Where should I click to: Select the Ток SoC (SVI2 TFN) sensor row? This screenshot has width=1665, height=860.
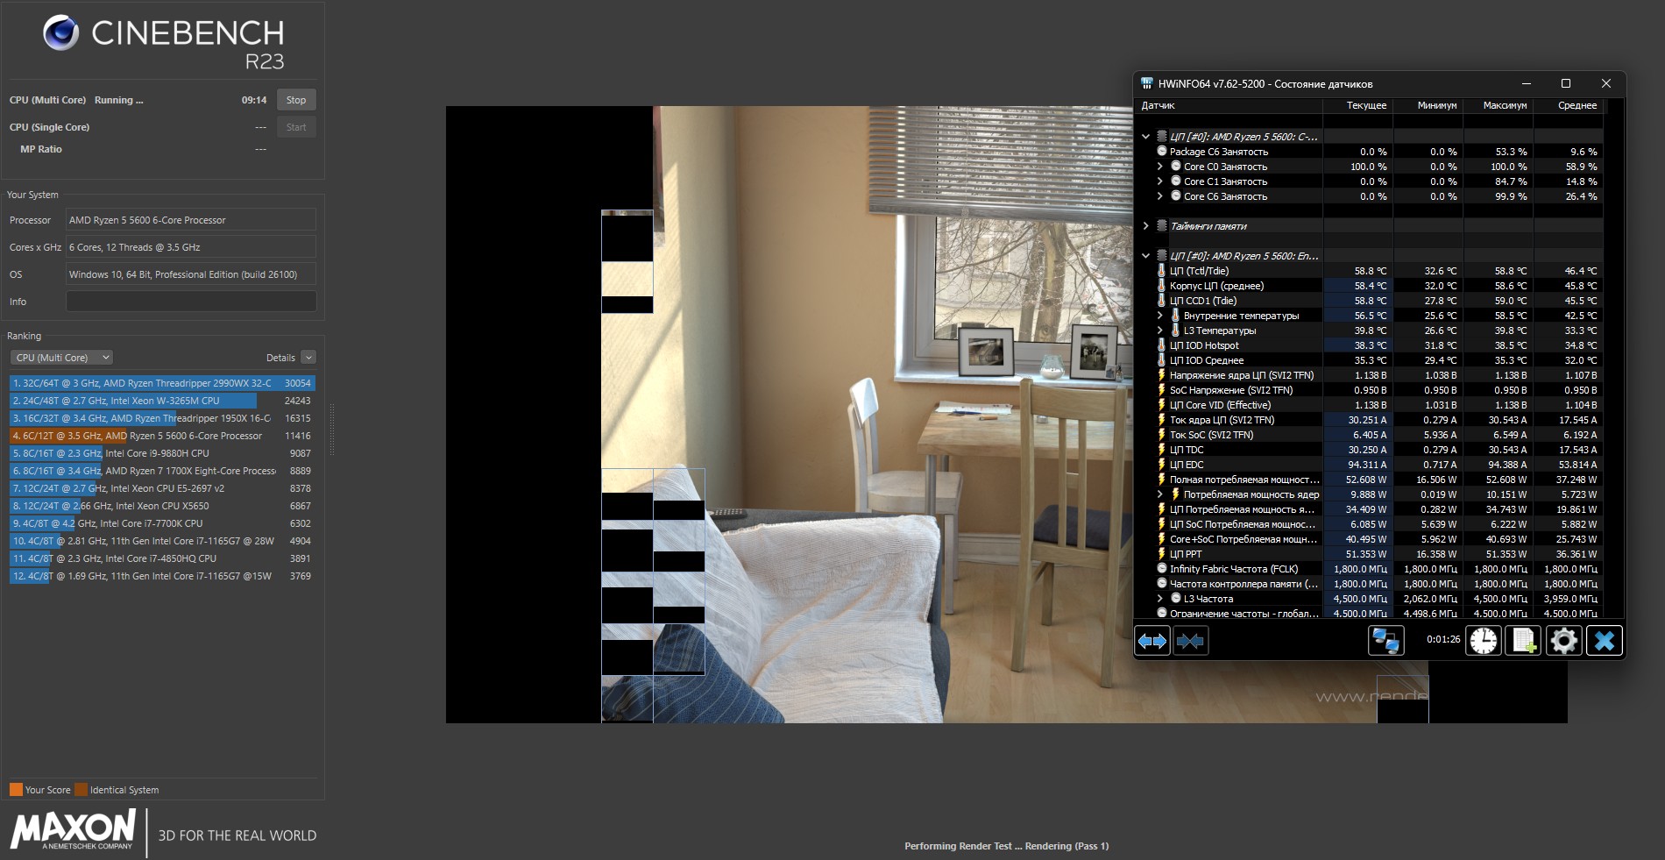[x=1370, y=435]
